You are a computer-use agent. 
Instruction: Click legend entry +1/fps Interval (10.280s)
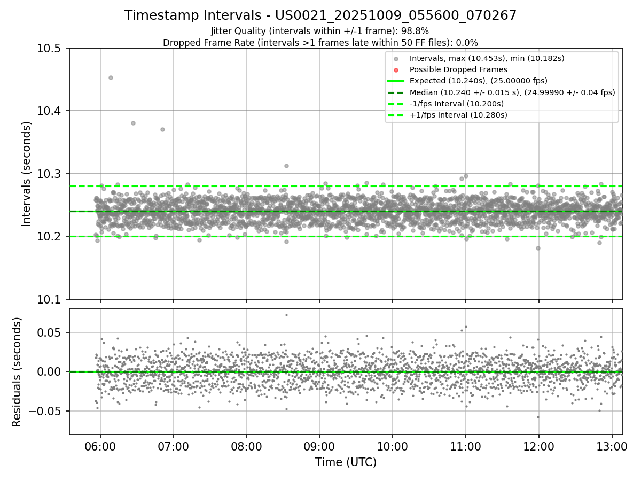(458, 115)
